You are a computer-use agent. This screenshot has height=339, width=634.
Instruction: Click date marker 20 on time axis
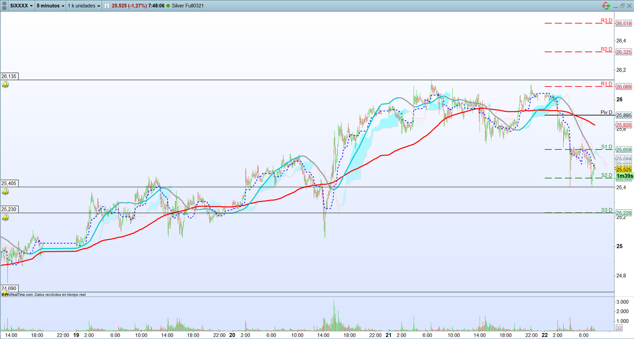coord(232,335)
